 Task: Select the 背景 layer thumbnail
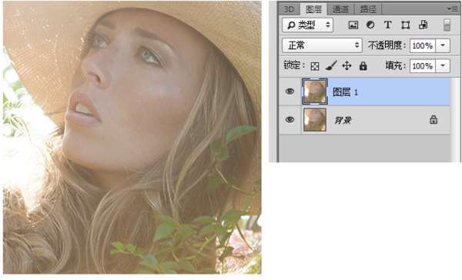coord(315,119)
